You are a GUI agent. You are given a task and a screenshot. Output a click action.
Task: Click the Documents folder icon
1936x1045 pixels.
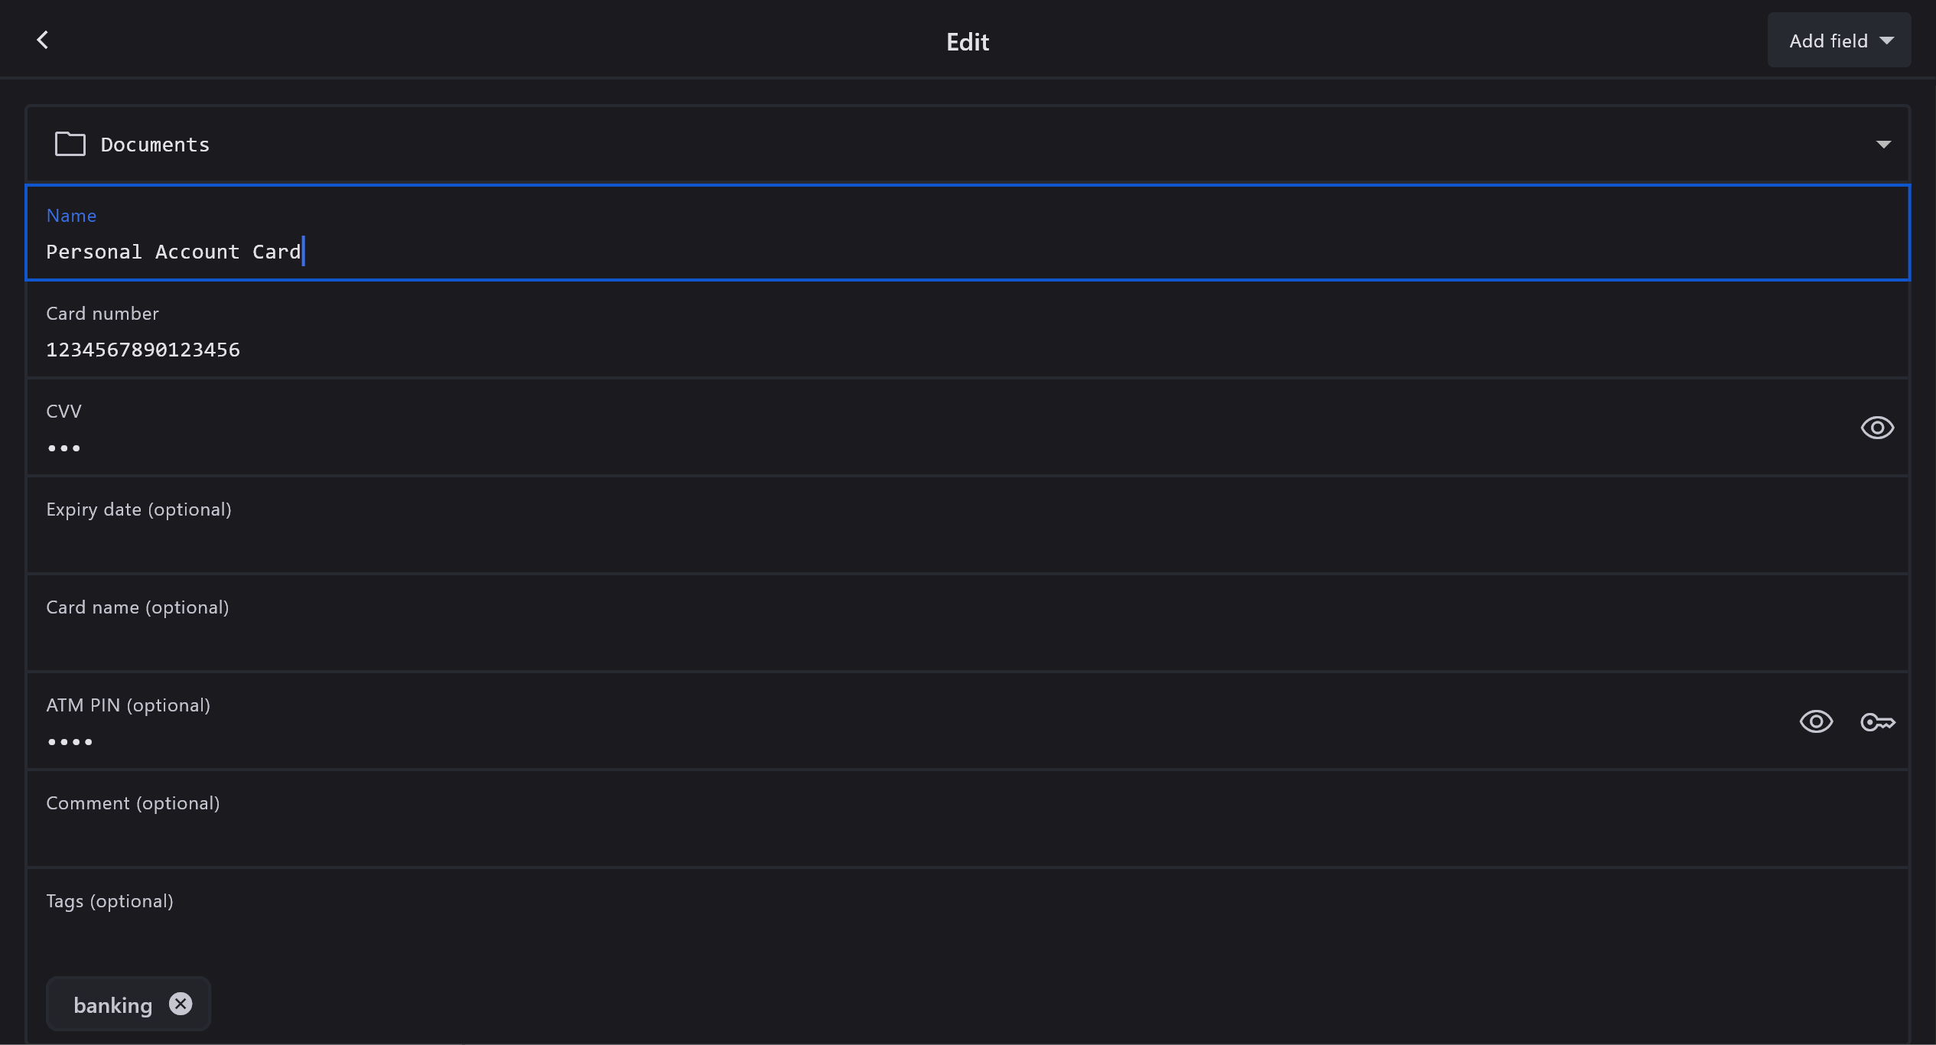pyautogui.click(x=70, y=144)
